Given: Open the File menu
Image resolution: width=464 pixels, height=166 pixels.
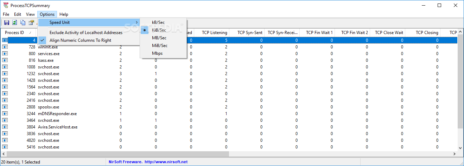Looking at the screenshot, I should pyautogui.click(x=6, y=14).
